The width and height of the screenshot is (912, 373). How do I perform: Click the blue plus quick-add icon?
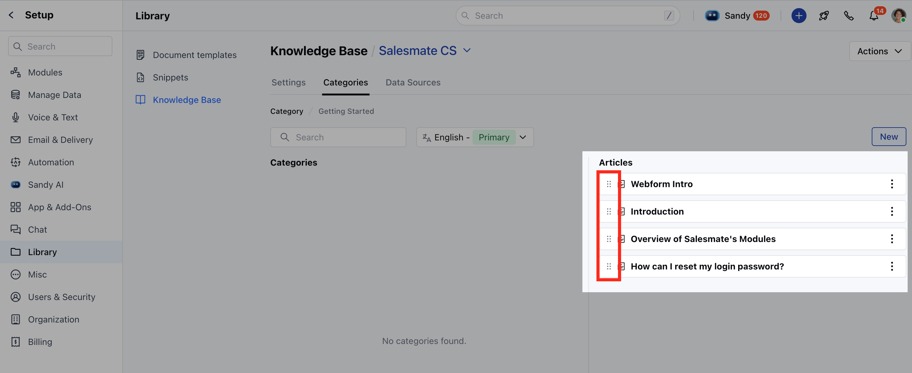click(798, 16)
